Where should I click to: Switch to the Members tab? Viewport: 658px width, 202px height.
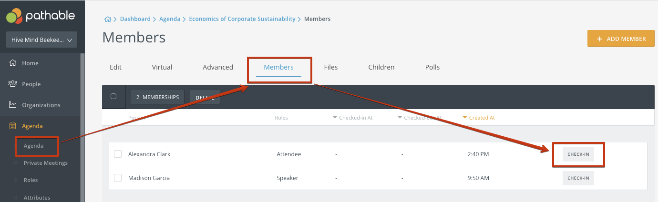tap(278, 67)
